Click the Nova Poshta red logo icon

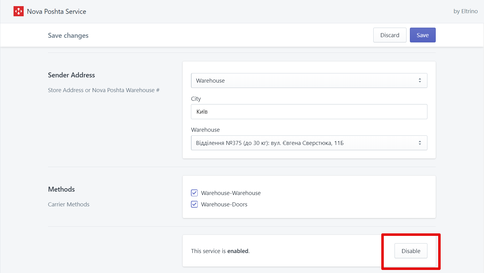pos(18,11)
